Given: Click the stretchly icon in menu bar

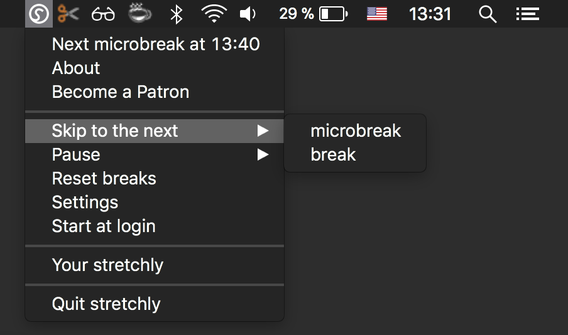Looking at the screenshot, I should pyautogui.click(x=39, y=14).
